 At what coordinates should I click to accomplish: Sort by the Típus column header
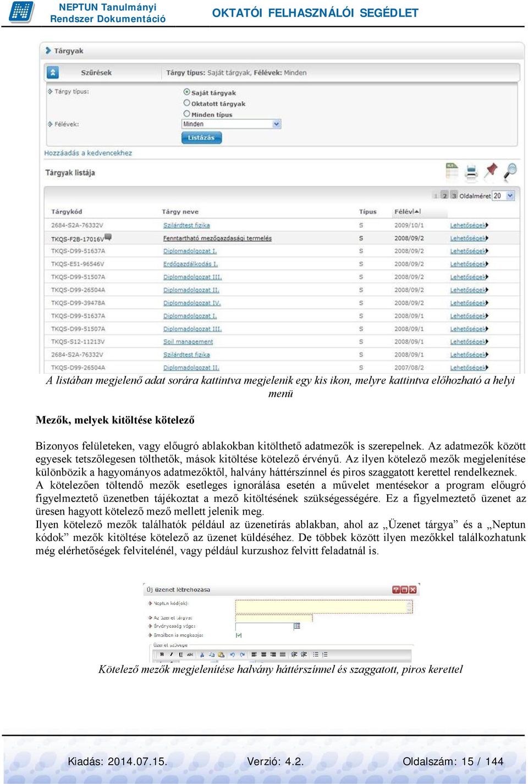pos(367,212)
